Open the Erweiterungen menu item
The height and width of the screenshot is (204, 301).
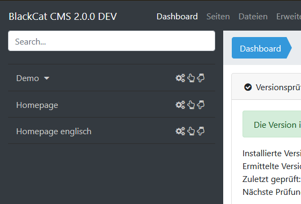click(x=289, y=17)
